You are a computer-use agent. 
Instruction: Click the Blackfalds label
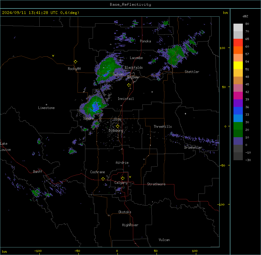pos(134,68)
